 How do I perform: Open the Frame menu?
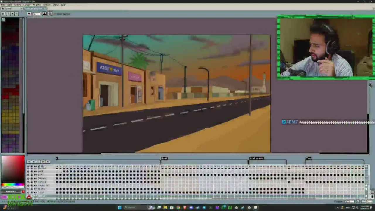[x=37, y=5]
